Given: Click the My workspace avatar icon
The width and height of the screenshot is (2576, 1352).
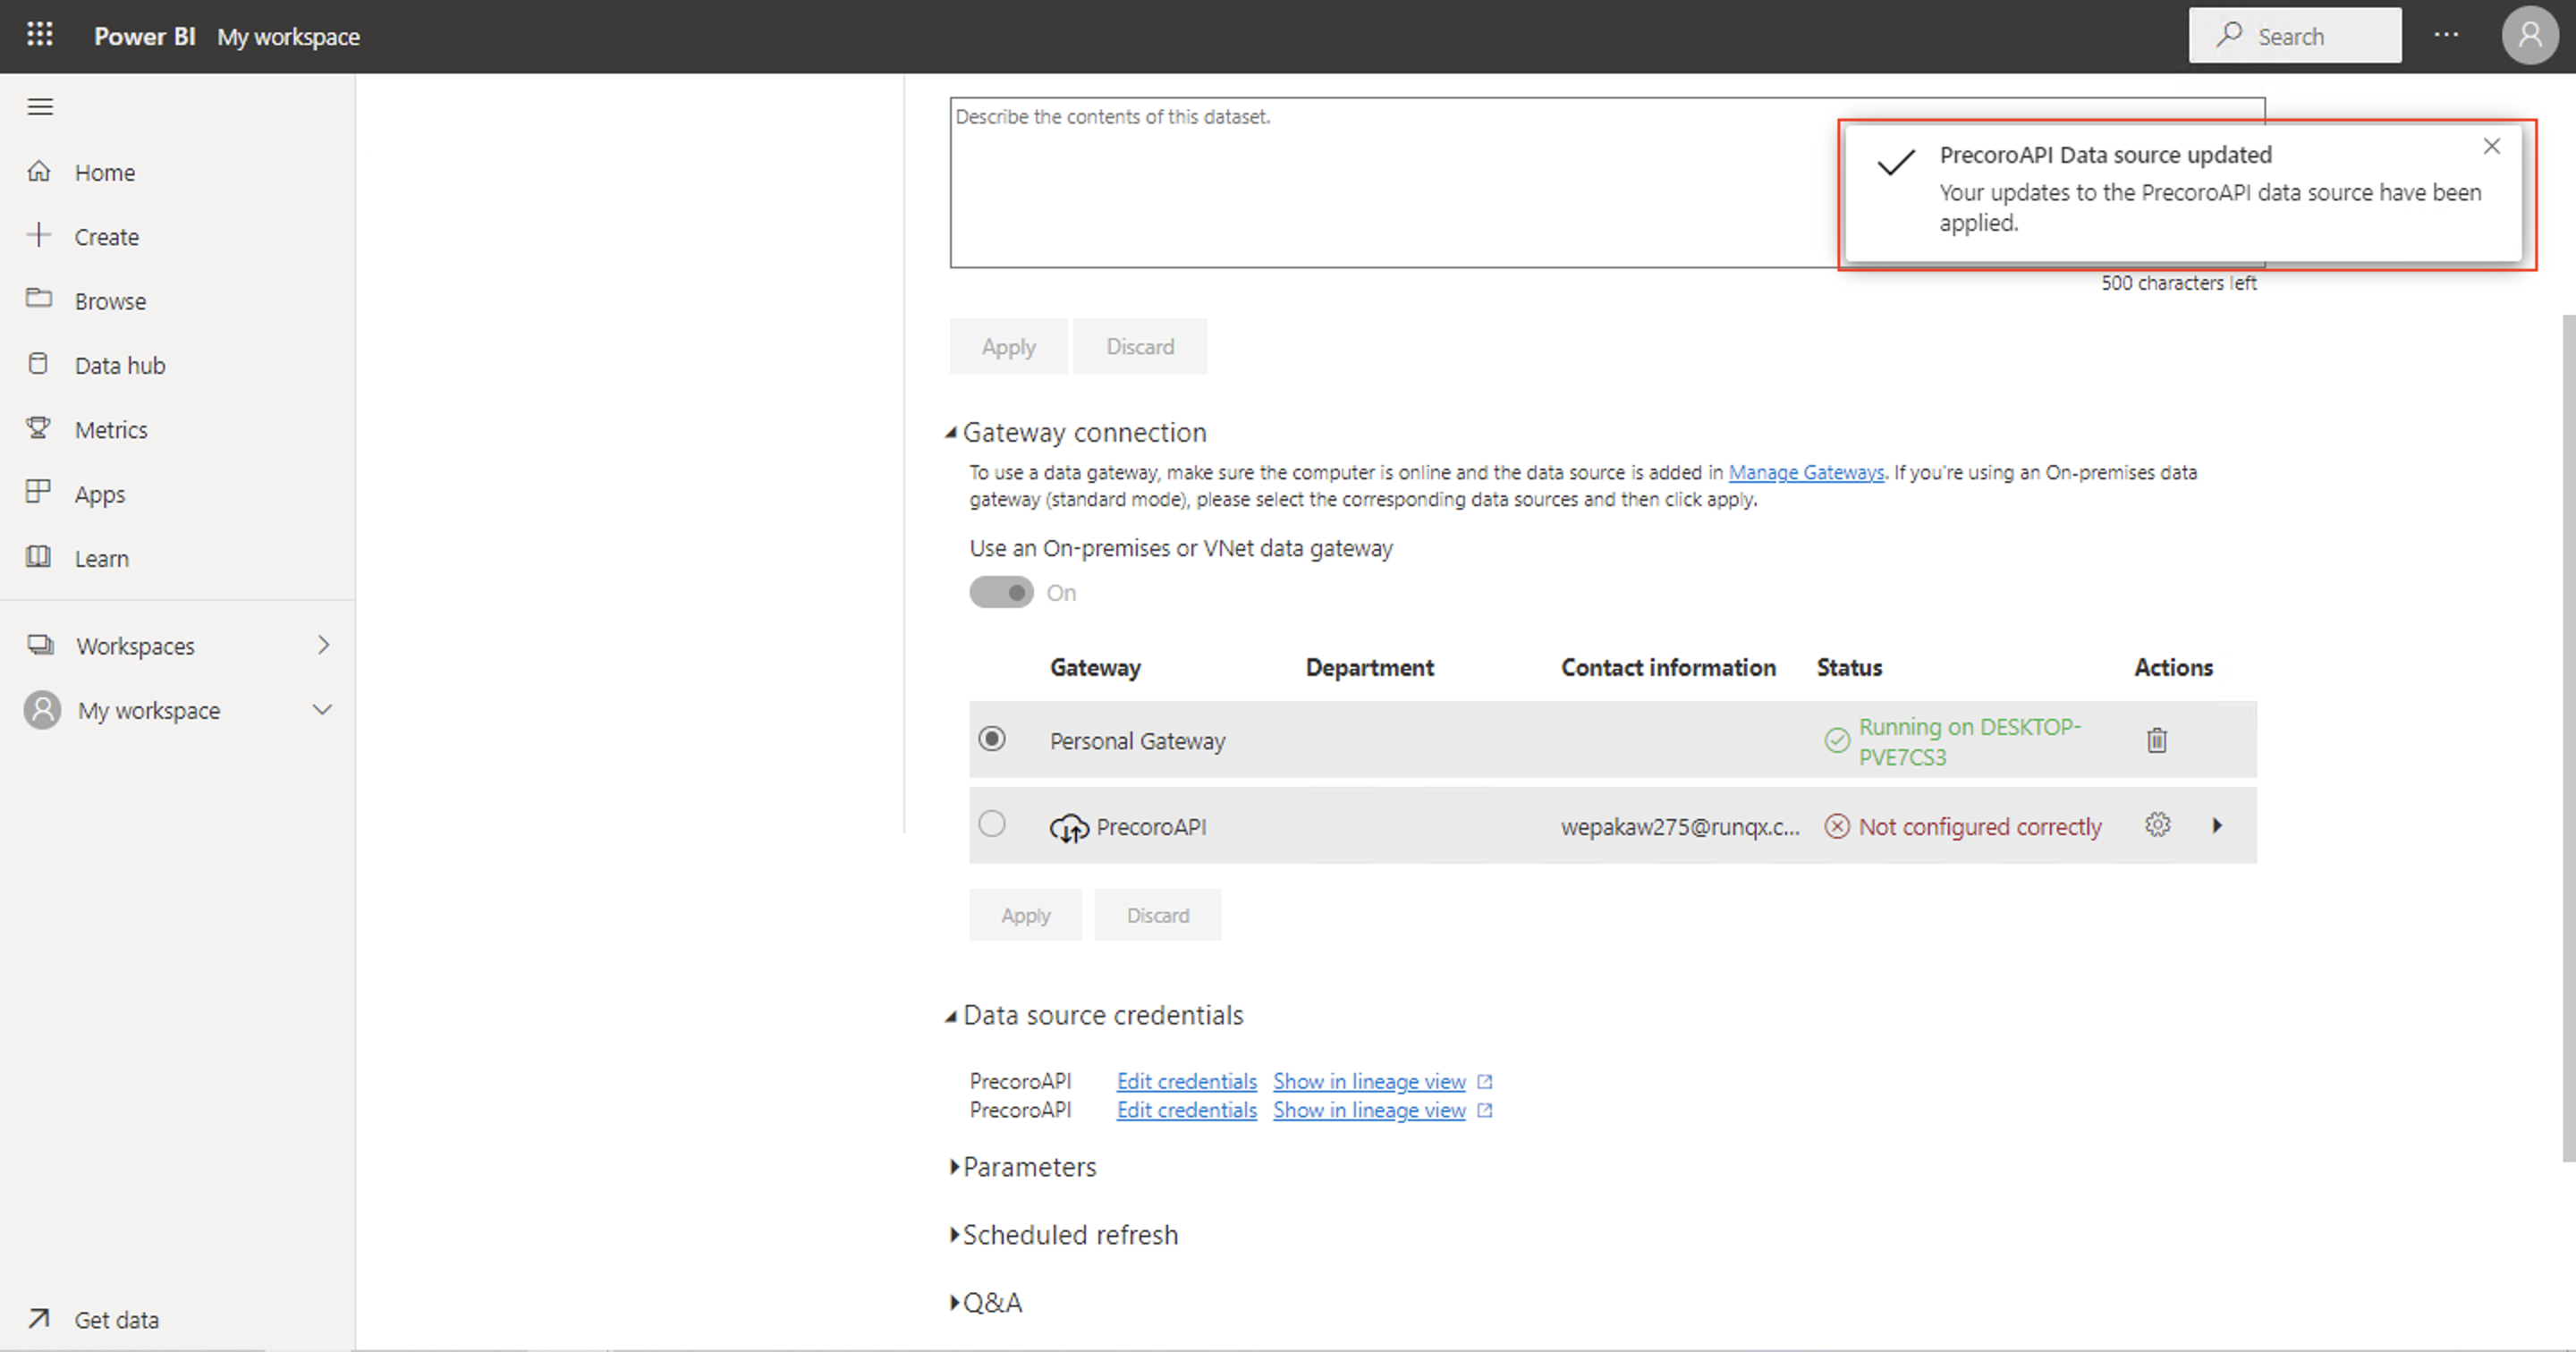Looking at the screenshot, I should pyautogui.click(x=42, y=710).
